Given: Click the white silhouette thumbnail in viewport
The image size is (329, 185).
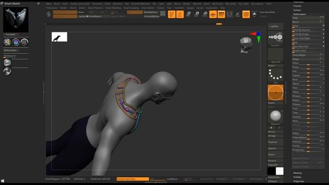Looking at the screenshot, I should (x=60, y=37).
